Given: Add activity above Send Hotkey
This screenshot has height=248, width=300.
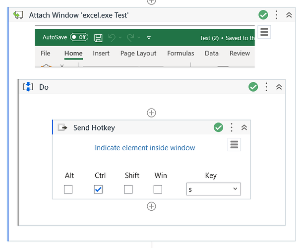Looking at the screenshot, I should pyautogui.click(x=151, y=113).
